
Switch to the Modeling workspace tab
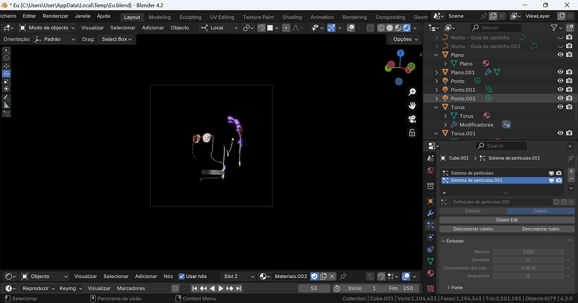(160, 17)
